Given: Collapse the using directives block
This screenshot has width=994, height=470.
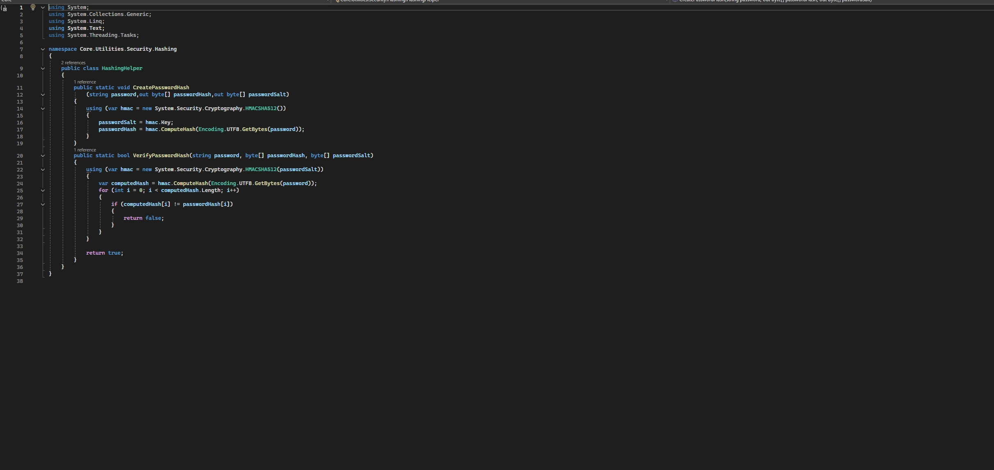Looking at the screenshot, I should 43,7.
